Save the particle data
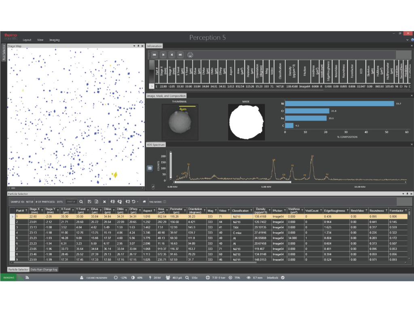The image size is (414, 310). 89,202
